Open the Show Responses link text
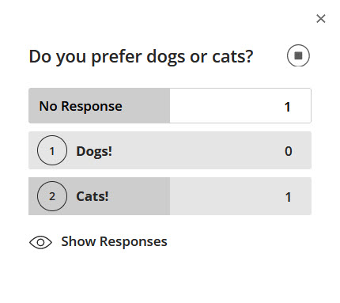 coord(114,241)
